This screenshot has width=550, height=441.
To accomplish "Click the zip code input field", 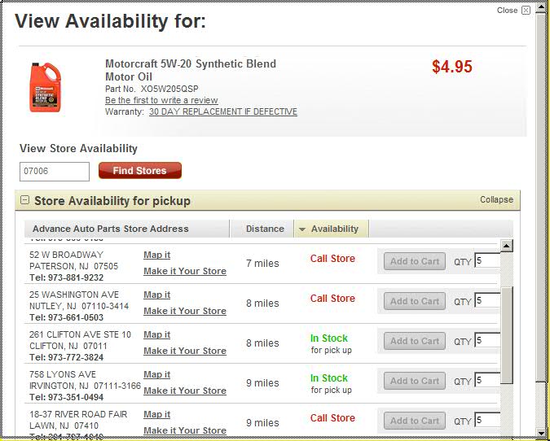I will pyautogui.click(x=55, y=172).
